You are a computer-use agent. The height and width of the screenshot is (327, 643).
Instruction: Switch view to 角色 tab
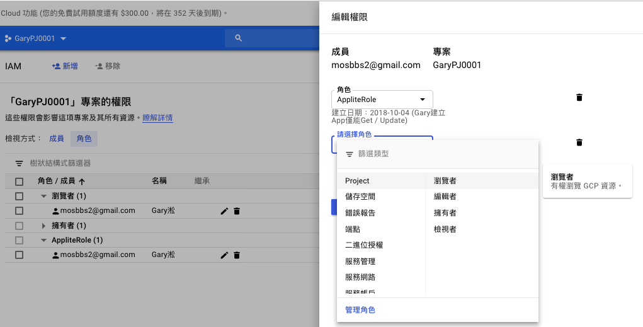(x=84, y=139)
